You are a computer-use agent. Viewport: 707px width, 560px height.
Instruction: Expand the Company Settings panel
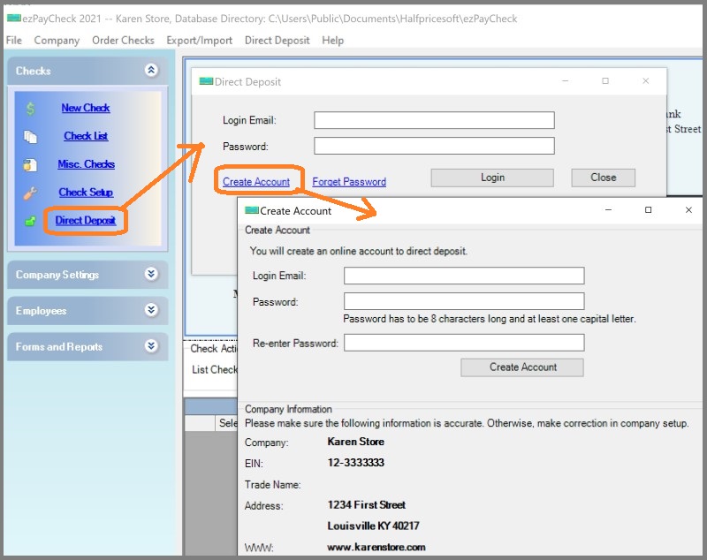[x=151, y=275]
